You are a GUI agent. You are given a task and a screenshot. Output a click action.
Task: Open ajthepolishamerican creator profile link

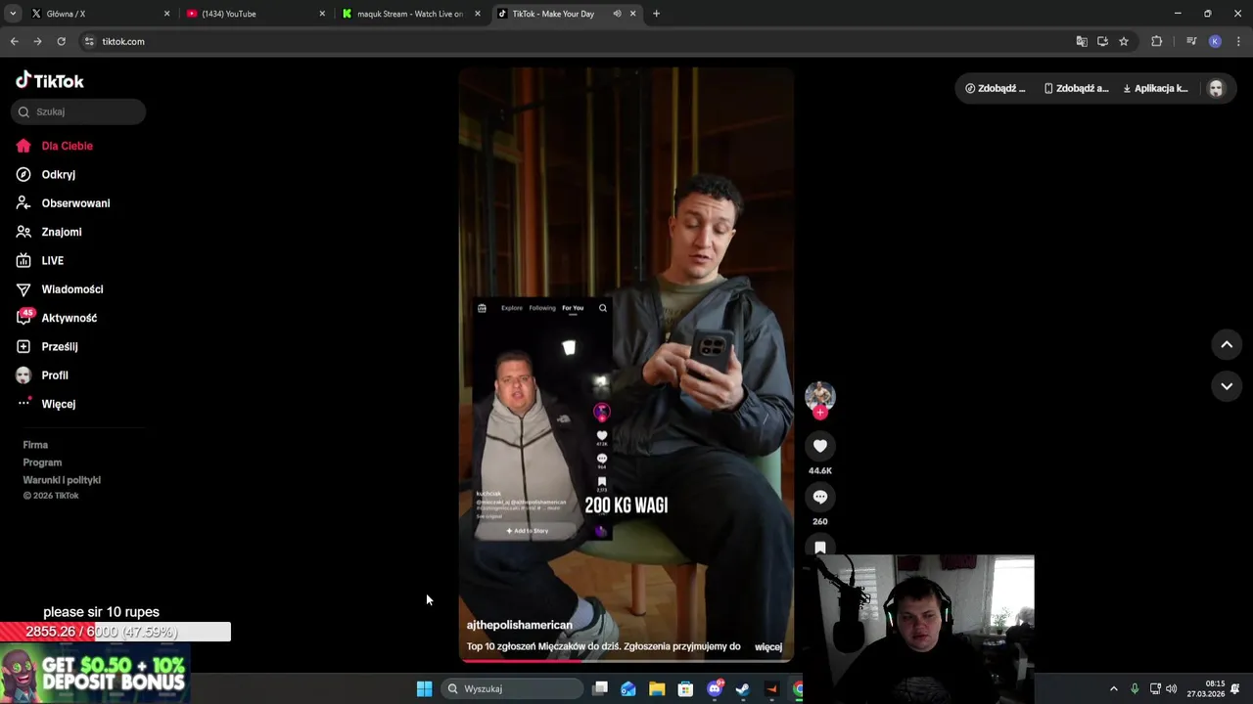[519, 625]
